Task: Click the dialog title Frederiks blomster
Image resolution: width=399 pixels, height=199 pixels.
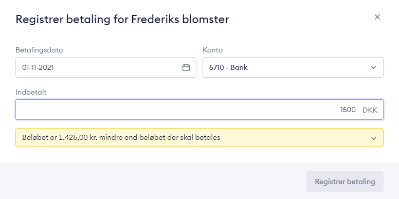Action: 180,20
